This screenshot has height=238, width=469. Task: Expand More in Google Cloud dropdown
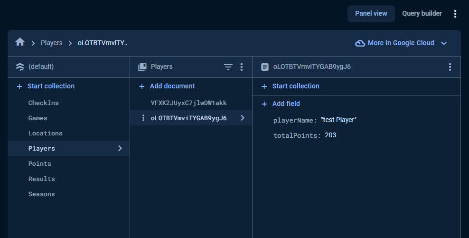444,43
